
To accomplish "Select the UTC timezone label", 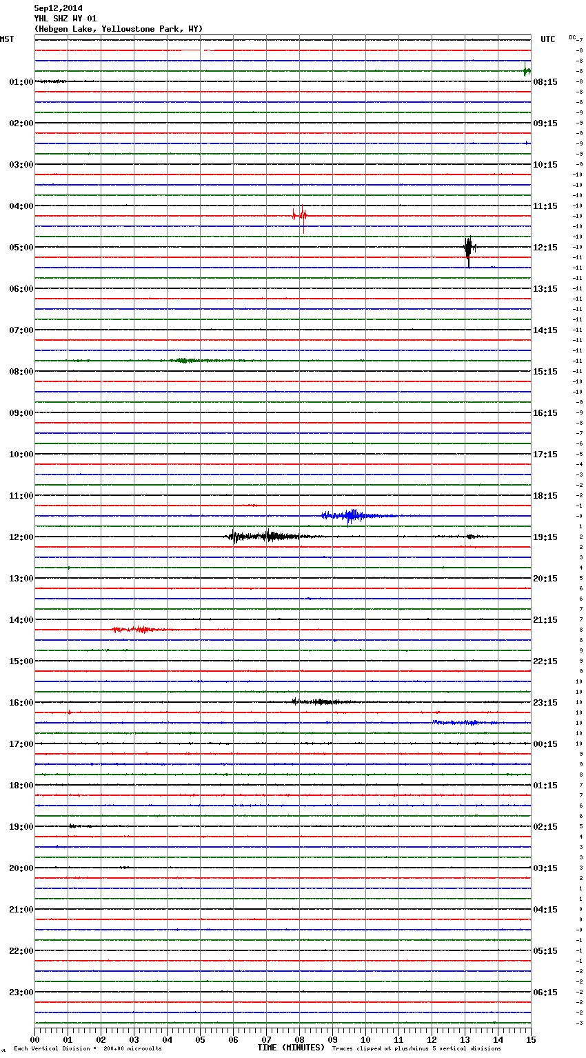I will click(x=548, y=39).
